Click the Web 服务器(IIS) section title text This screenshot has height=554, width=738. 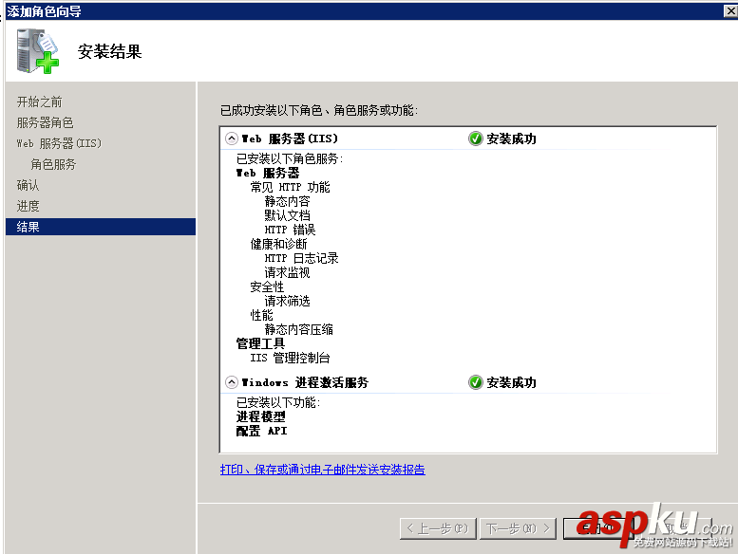(290, 138)
